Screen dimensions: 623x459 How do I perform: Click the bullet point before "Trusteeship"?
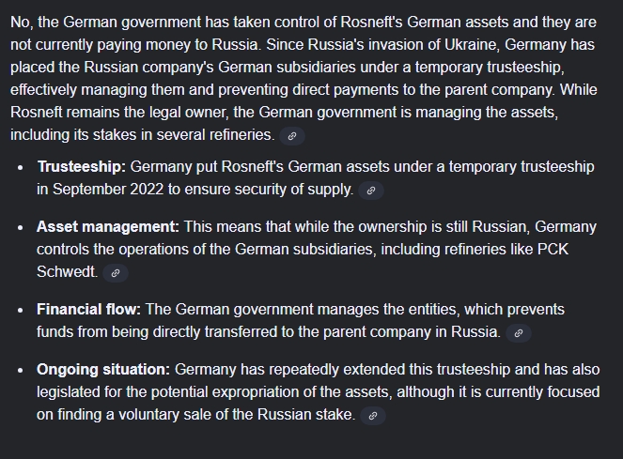tap(21, 167)
